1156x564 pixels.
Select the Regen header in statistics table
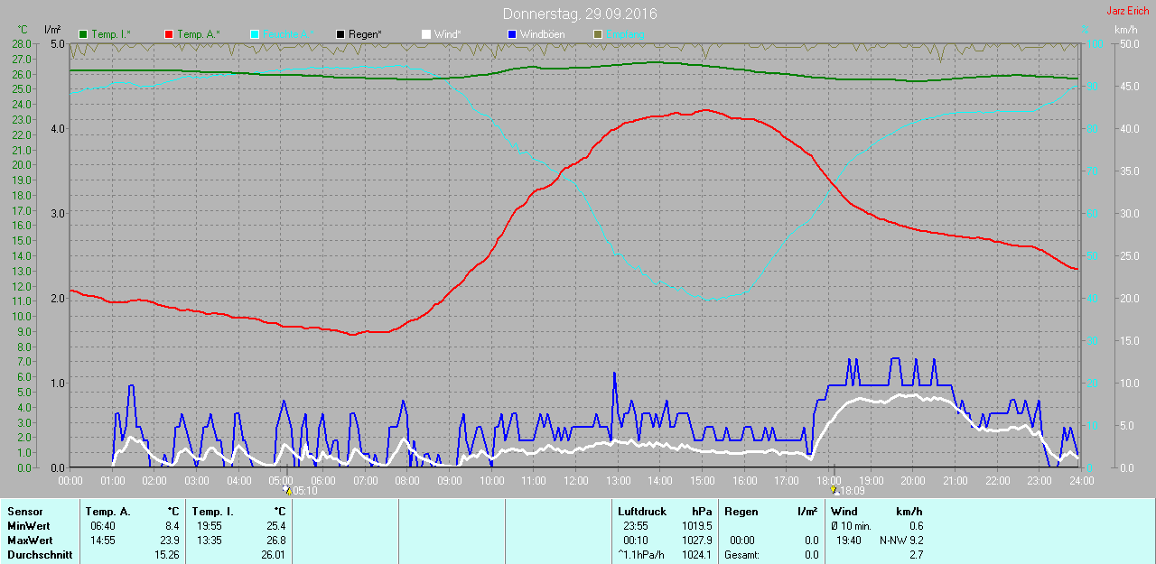(741, 512)
